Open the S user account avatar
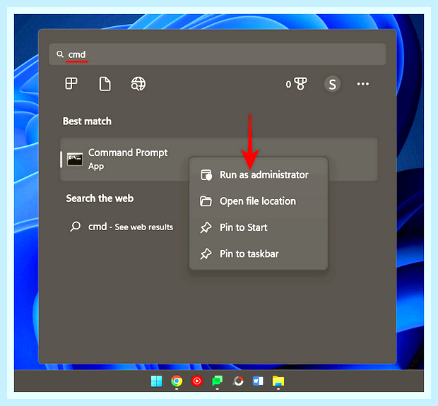Screen dimensions: 438x406 (x=332, y=84)
